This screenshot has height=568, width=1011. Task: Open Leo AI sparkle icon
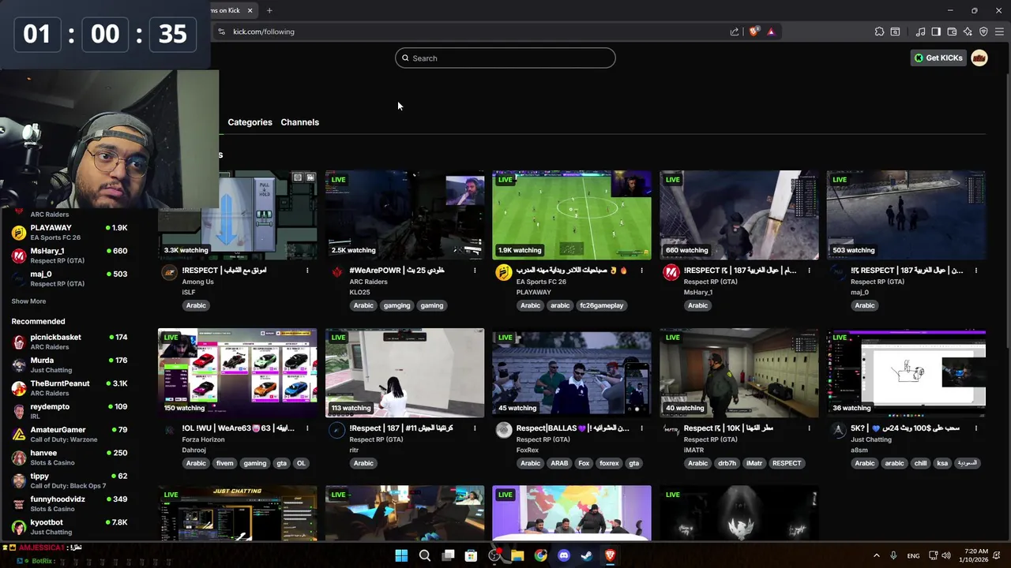coord(968,32)
